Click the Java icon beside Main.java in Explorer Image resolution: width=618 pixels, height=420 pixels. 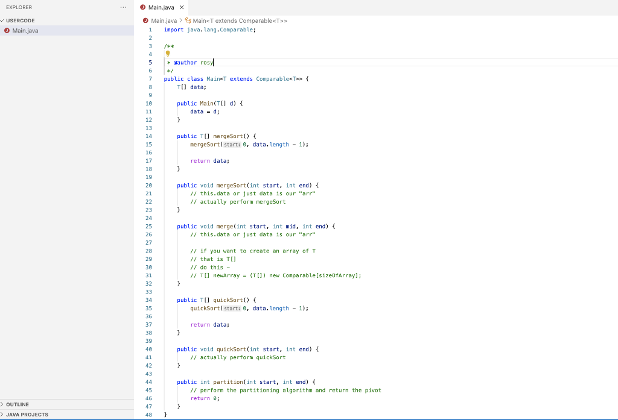(5, 30)
